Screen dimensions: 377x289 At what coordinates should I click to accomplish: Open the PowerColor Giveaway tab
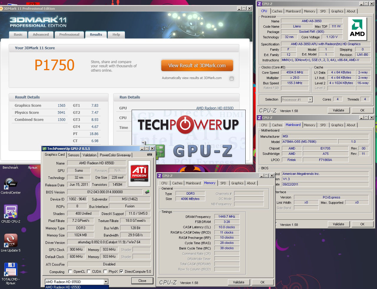tap(115, 155)
